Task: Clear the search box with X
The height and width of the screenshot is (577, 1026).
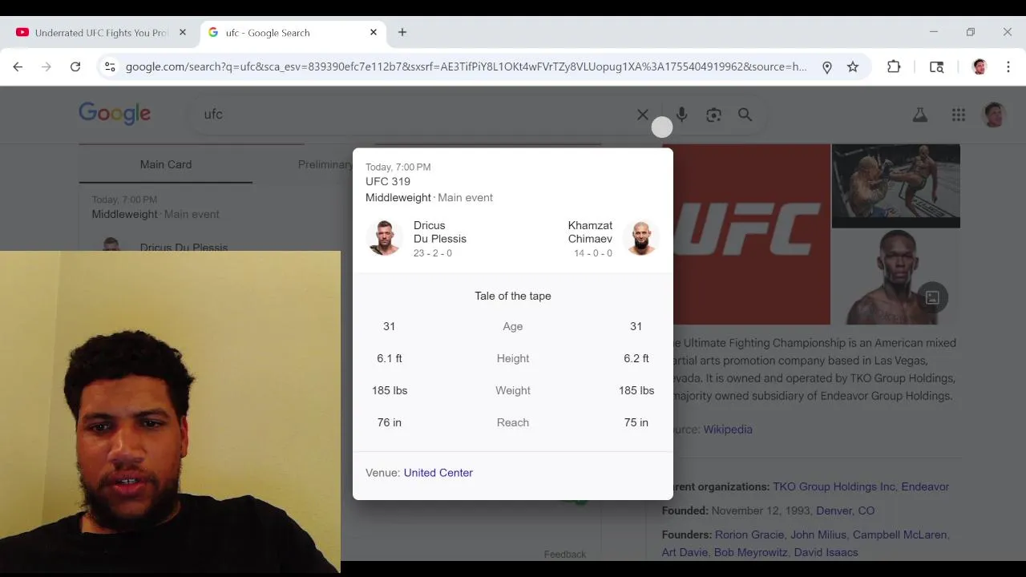Action: coord(643,115)
